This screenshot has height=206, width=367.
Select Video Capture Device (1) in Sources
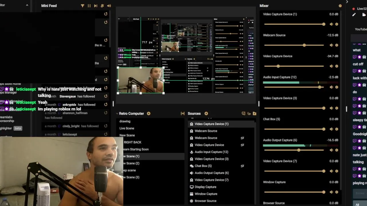point(221,124)
